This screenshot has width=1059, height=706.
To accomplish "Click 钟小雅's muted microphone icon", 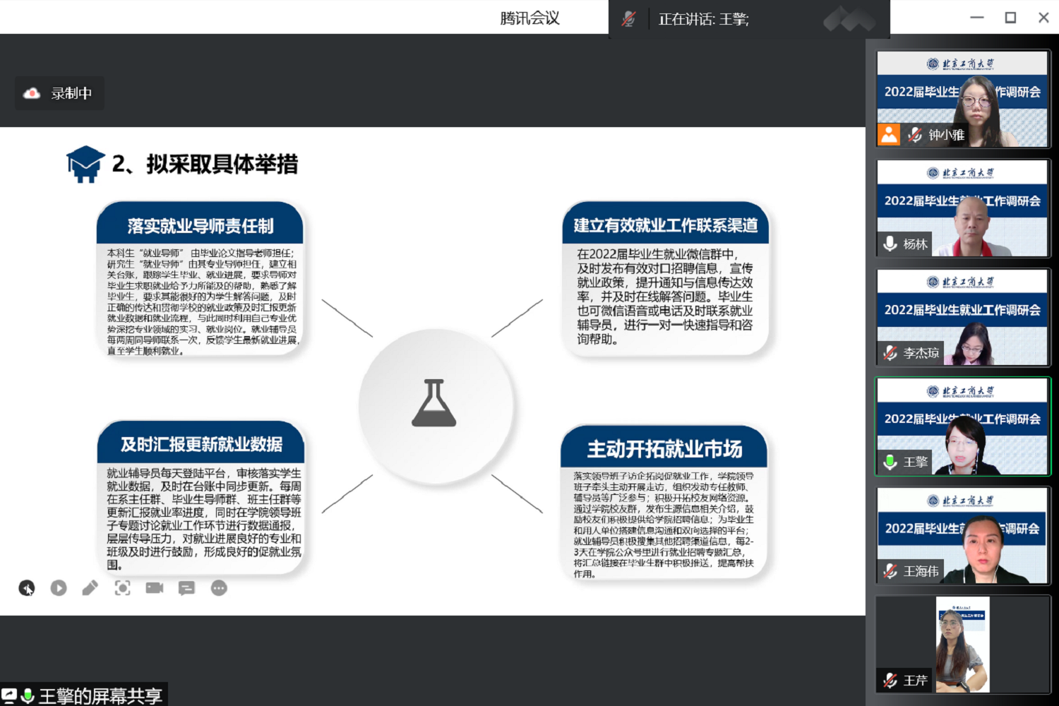I will [915, 135].
